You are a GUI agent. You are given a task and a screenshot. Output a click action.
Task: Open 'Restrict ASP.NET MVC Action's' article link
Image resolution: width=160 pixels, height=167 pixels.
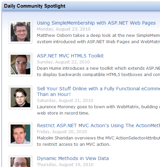click(x=98, y=125)
